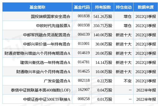The image size is (158, 106).
Task: Click 2022半年报 in the 162907 row
Action: click(x=146, y=90)
